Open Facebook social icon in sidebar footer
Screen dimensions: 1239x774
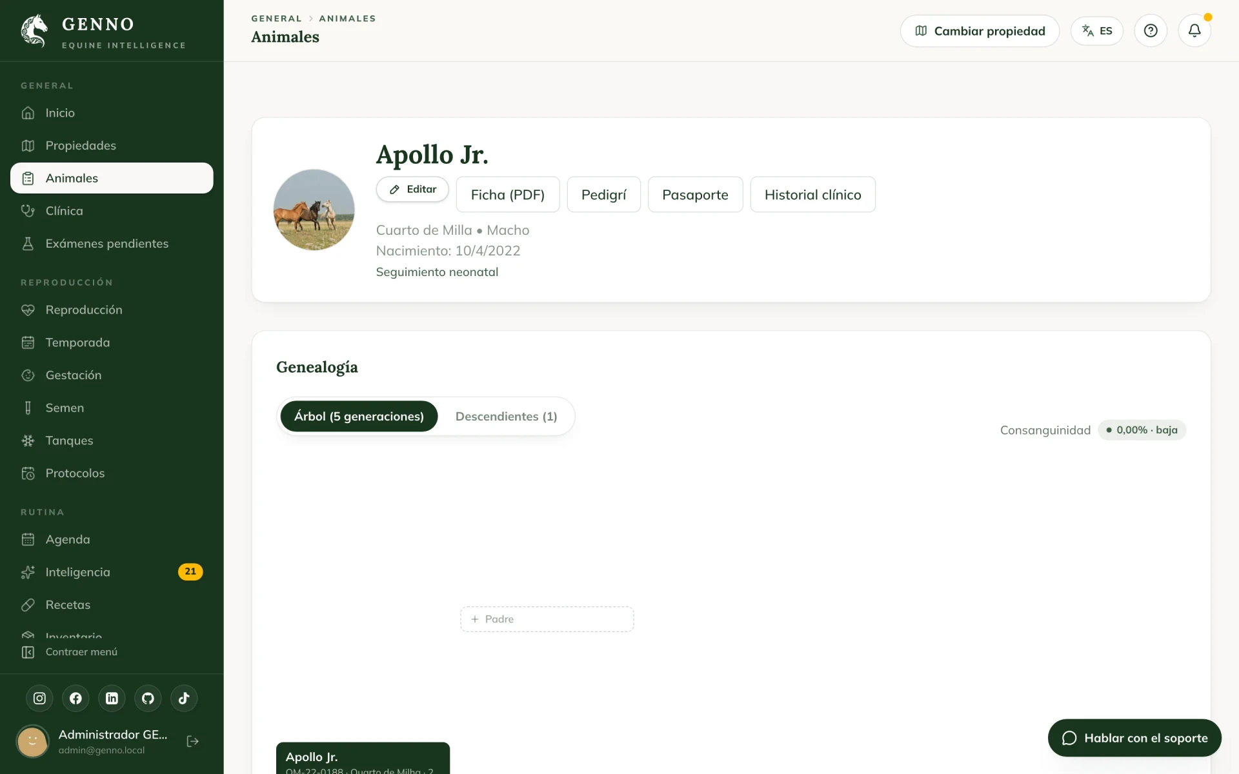click(76, 699)
